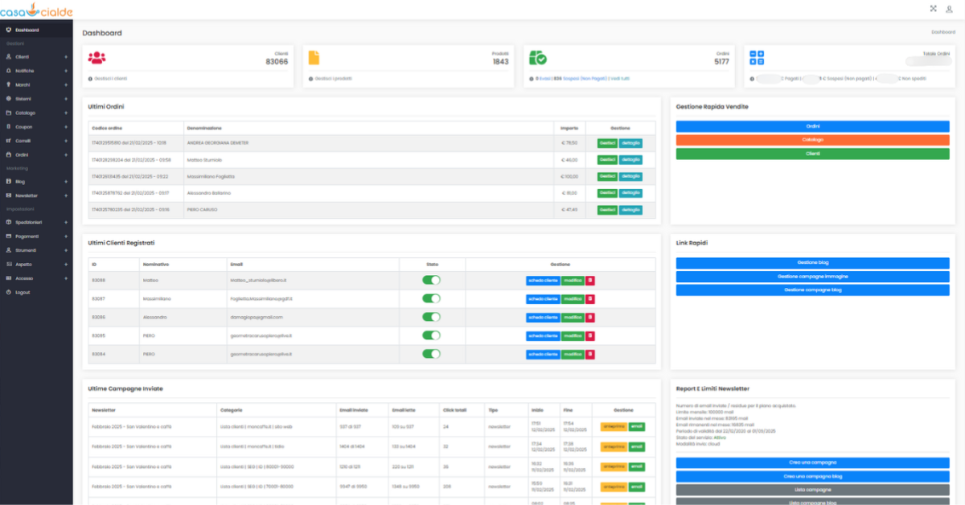
Task: Toggle the Stato switch for client 83085
Action: coord(432,335)
